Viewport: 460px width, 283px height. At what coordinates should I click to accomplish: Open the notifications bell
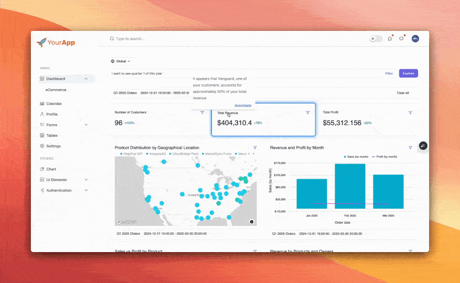click(x=390, y=38)
